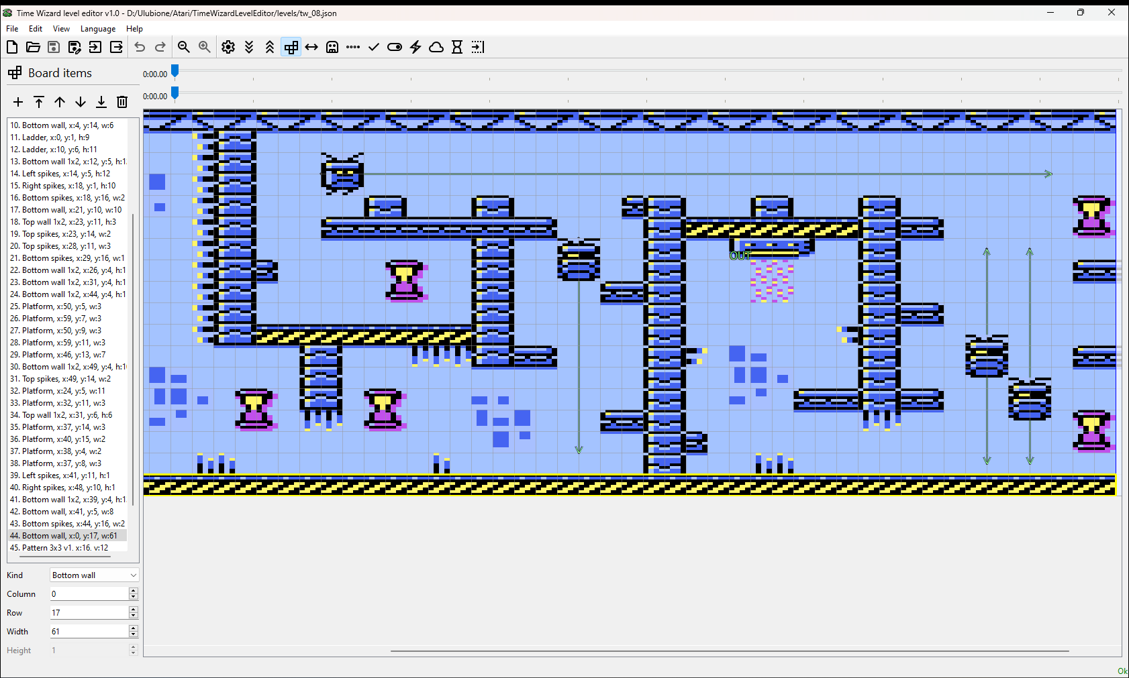This screenshot has height=678, width=1129.
Task: Toggle the switch-shaped toolbar button
Action: point(395,47)
